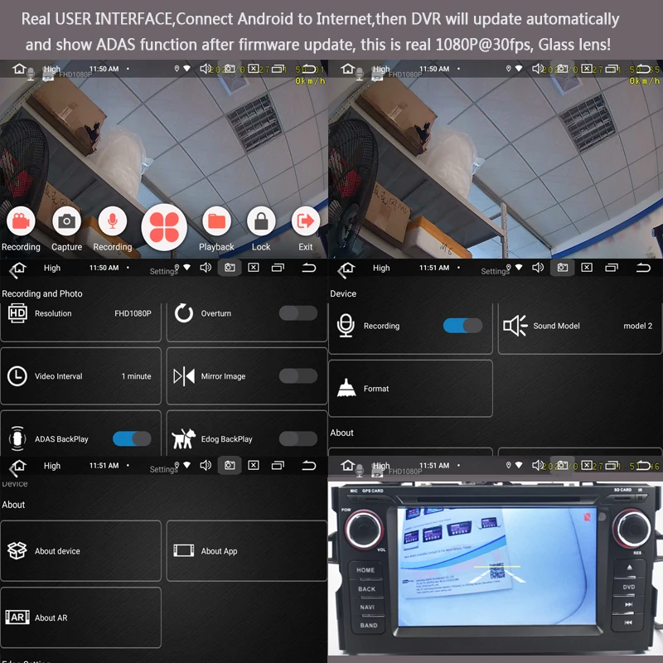Tap the microphone Recording button in the DVR overlay
Screen dimensions: 663x663
pos(112,221)
